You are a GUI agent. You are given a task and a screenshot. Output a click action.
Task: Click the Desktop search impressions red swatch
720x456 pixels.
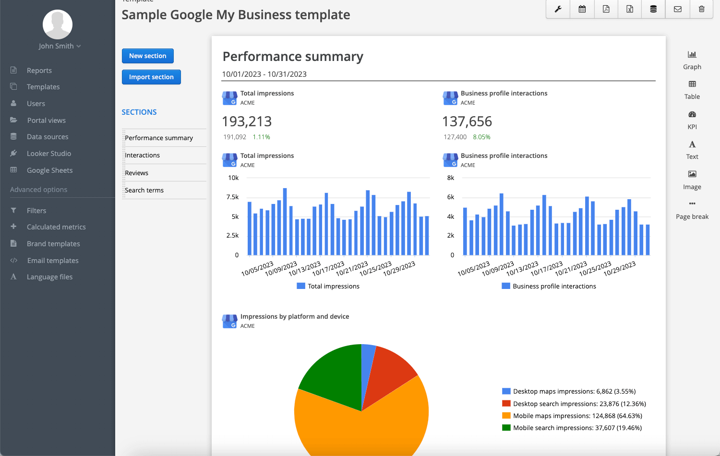click(506, 404)
